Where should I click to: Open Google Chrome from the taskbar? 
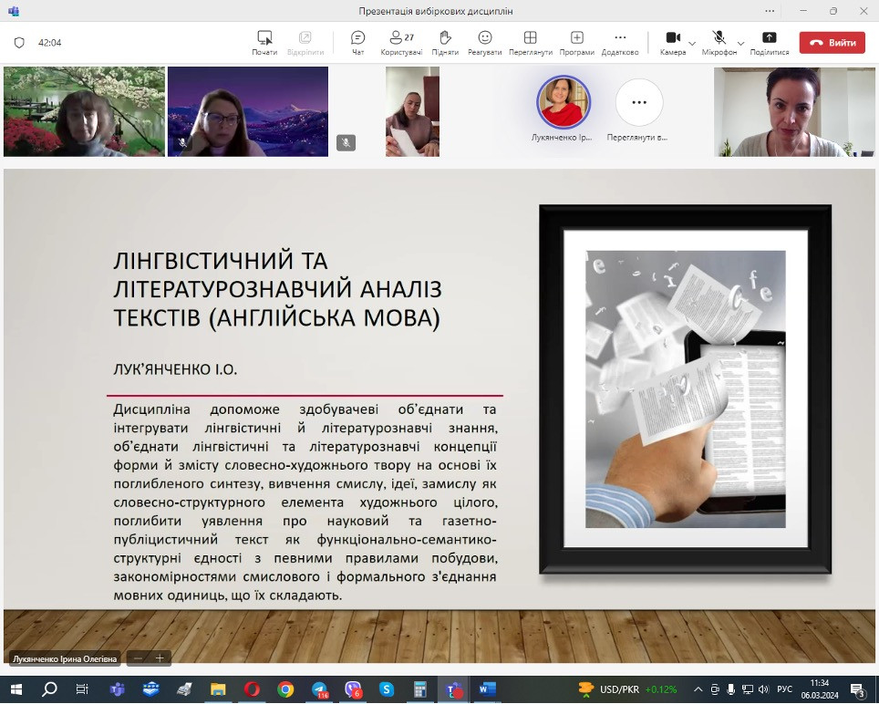point(285,689)
